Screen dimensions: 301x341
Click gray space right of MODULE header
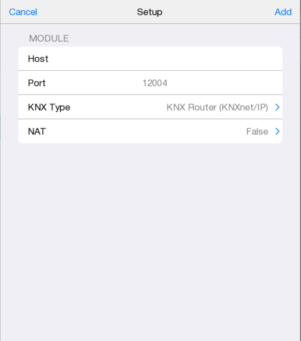[x=176, y=38]
